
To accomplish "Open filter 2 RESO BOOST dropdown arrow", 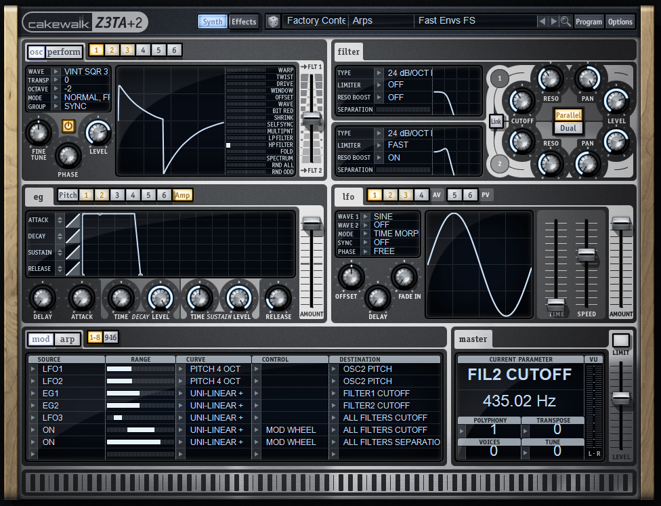I will pos(379,158).
